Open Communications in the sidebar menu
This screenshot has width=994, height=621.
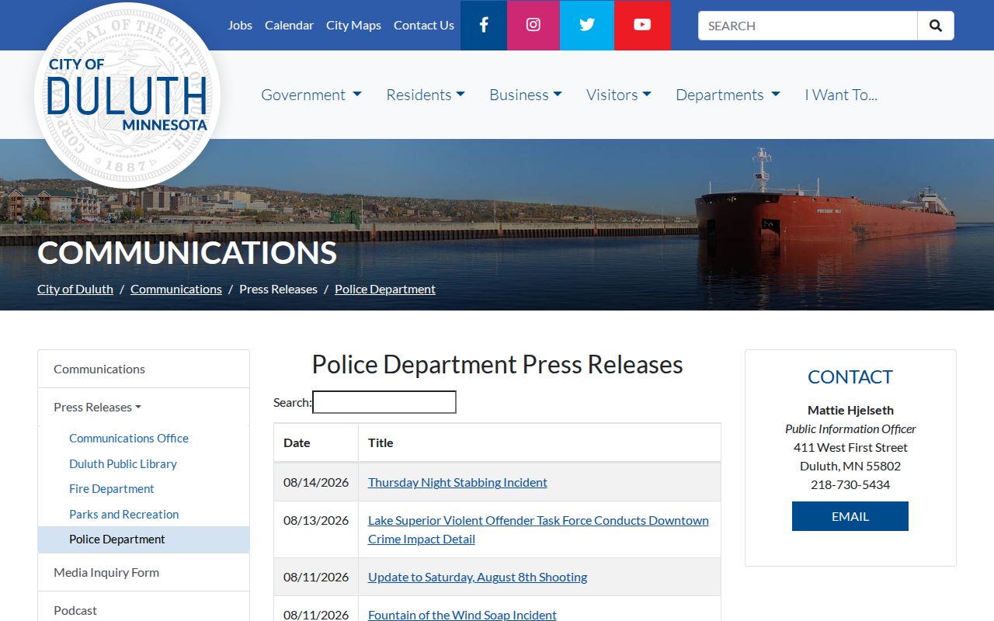tap(144, 369)
